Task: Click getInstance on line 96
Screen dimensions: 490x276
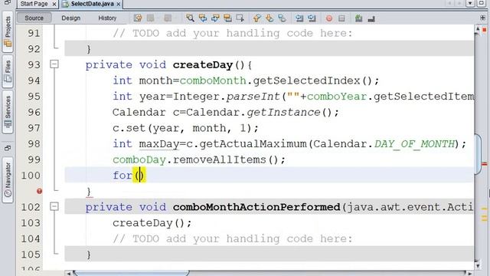Action: 283,112
